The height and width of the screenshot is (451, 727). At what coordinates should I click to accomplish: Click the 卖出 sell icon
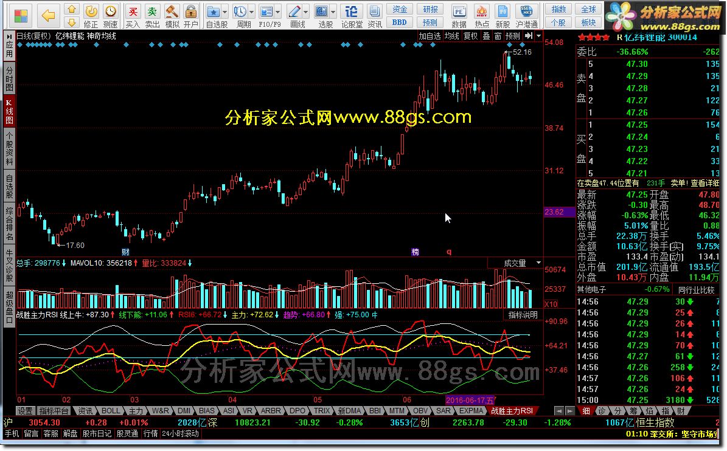[152, 16]
